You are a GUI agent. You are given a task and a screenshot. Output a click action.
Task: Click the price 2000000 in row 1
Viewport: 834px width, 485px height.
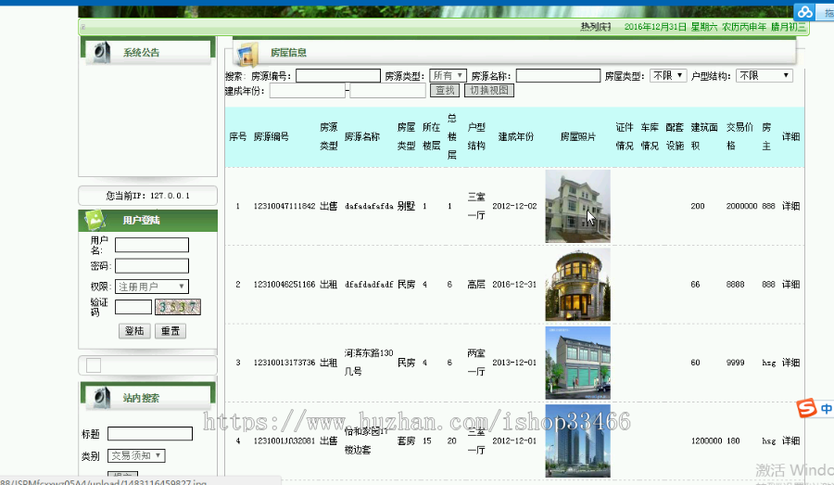click(741, 206)
